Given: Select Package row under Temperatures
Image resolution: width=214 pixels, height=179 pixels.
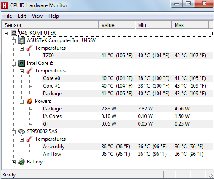Looking at the screenshot, I should 127,94.
